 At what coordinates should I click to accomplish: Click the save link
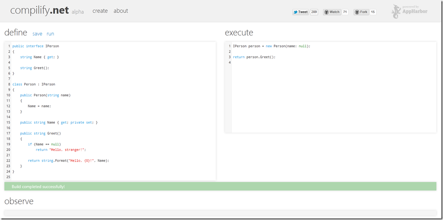[x=37, y=34]
